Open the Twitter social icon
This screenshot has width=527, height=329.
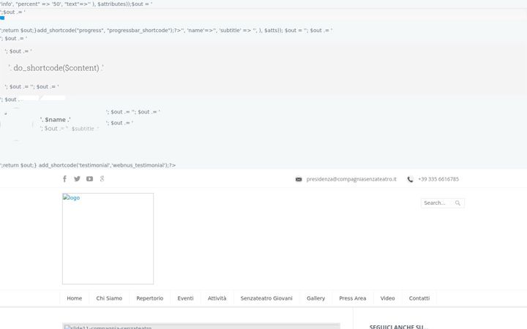click(x=77, y=179)
